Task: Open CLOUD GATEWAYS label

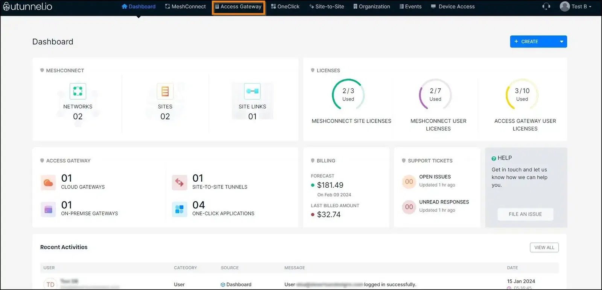Action: tap(83, 187)
